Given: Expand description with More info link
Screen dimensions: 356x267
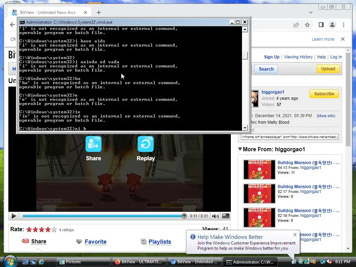Looking at the screenshot, I should (x=326, y=116).
